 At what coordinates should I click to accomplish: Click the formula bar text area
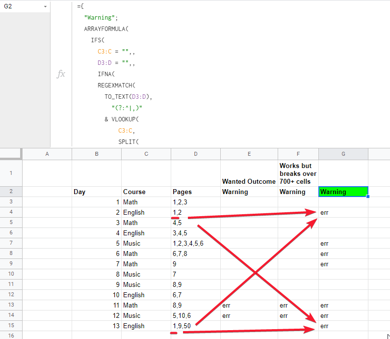231,74
